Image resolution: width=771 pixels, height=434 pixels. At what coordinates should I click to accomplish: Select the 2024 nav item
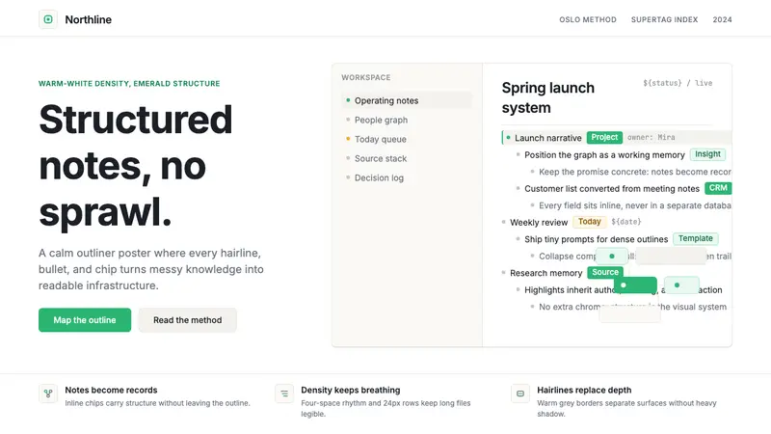(722, 19)
